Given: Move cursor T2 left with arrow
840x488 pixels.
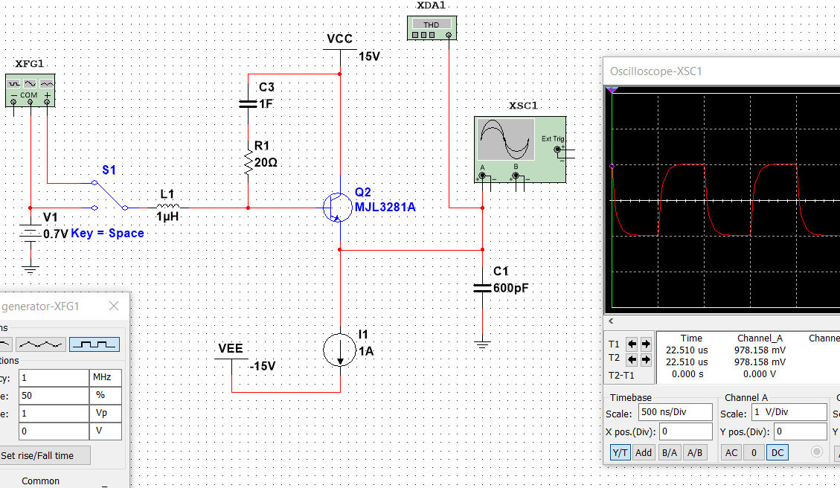Looking at the screenshot, I should tap(632, 359).
